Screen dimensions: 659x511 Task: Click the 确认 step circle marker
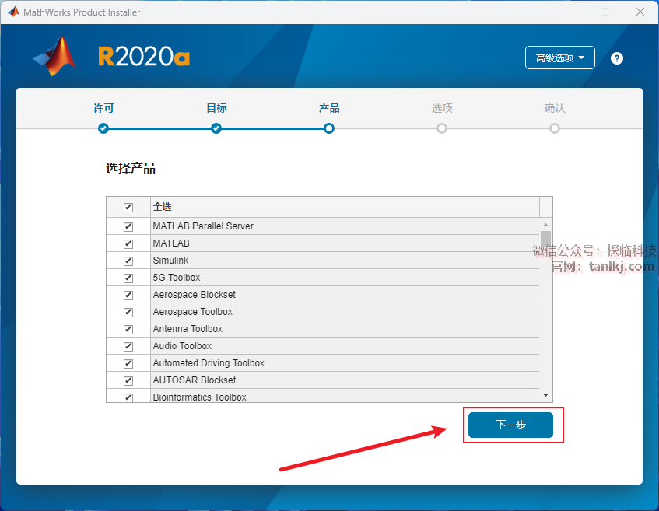click(555, 128)
